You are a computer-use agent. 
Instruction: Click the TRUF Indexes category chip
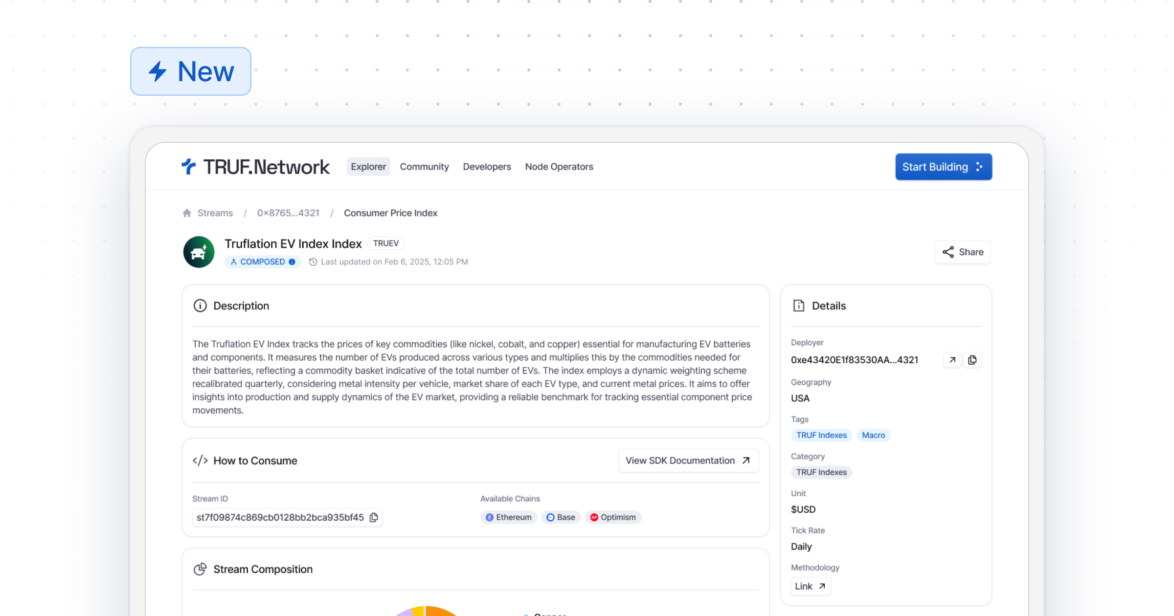822,473
